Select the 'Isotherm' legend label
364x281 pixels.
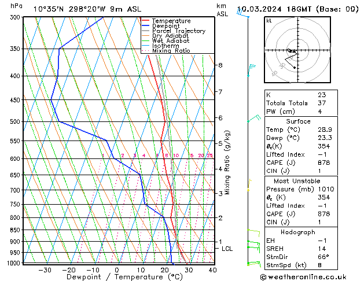166,46
